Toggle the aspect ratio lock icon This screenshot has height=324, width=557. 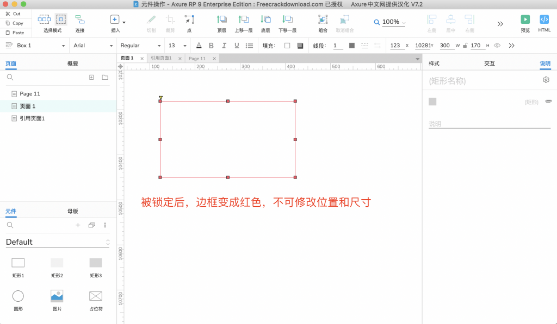tap(465, 46)
